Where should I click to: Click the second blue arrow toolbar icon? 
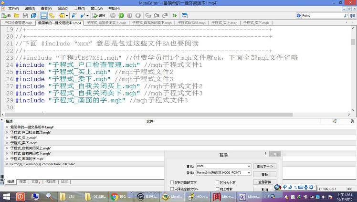click(83, 15)
